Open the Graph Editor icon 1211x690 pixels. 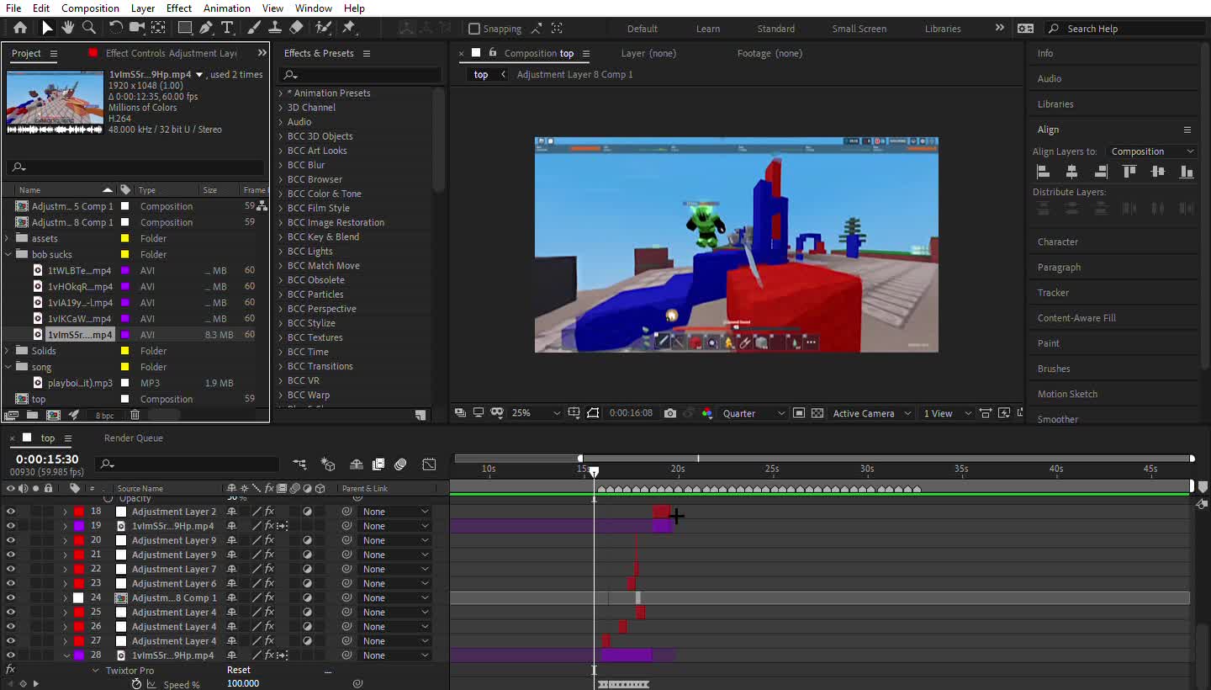coord(429,464)
